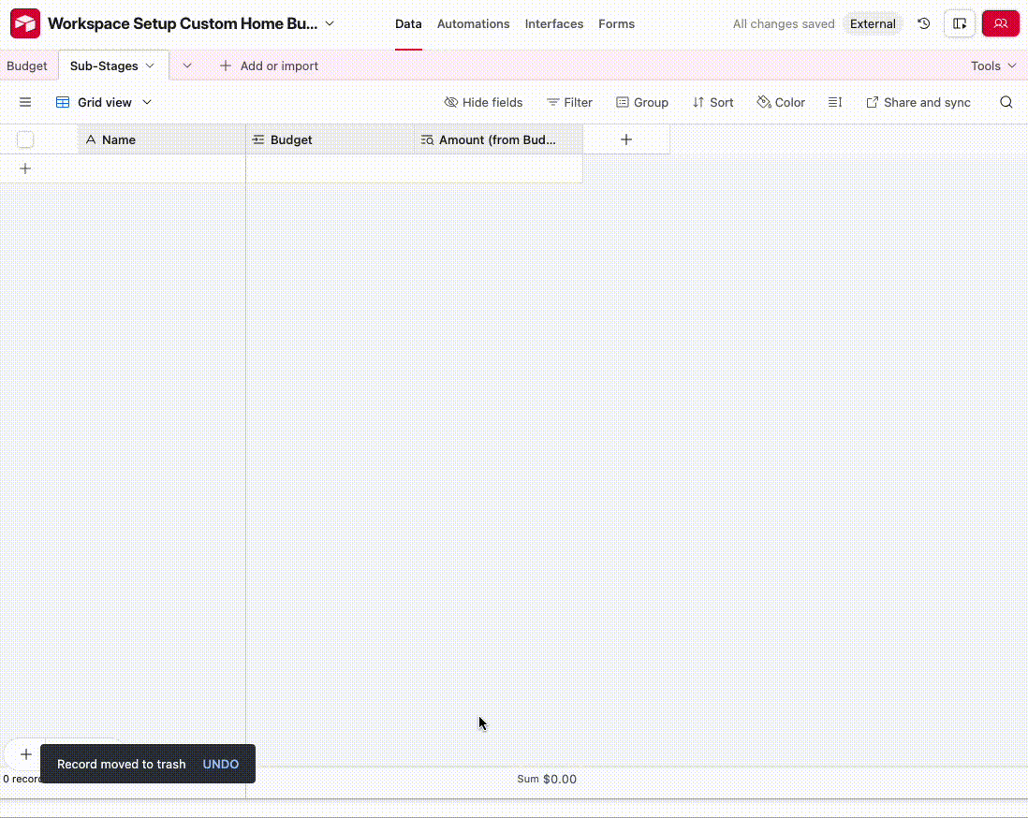1028x818 pixels.
Task: Switch to the Automations tab
Action: [x=473, y=23]
